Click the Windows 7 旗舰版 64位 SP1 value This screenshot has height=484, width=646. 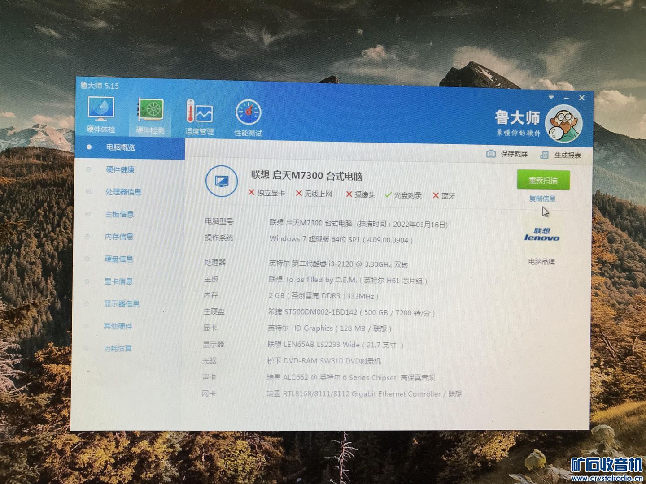tap(341, 239)
